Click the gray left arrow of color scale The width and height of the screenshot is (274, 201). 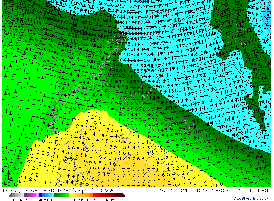(x=10, y=196)
